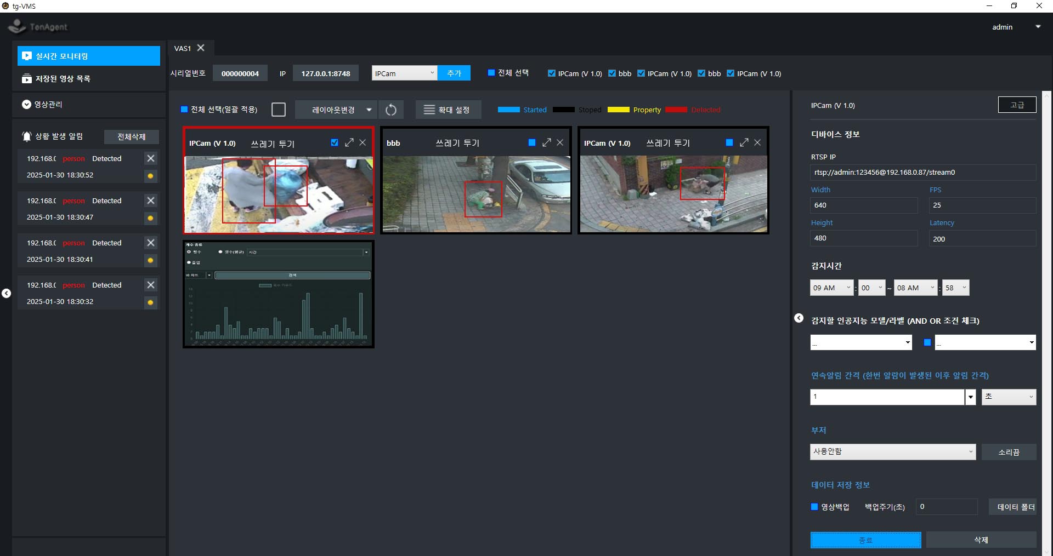Click the single-view layout square icon
1053x556 pixels.
pyautogui.click(x=279, y=110)
